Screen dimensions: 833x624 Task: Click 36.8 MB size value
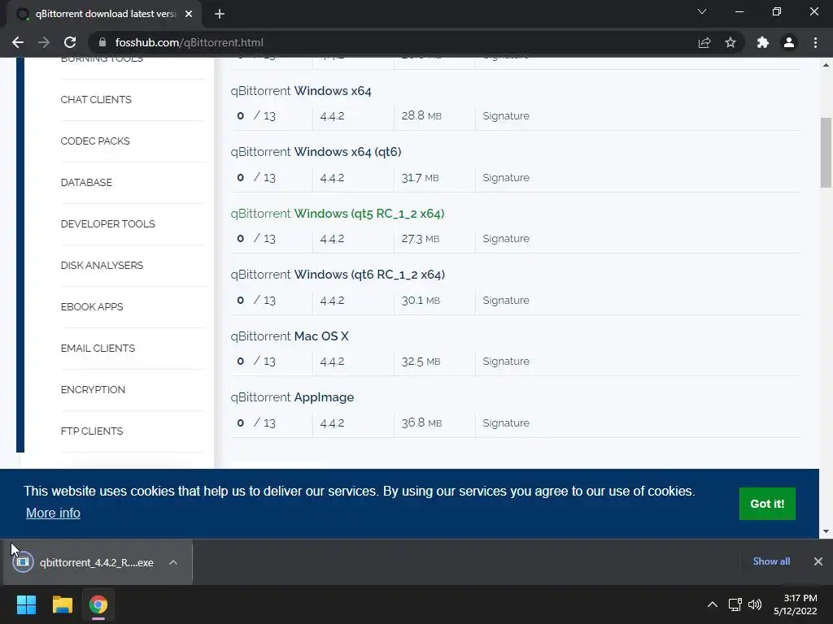pos(421,422)
